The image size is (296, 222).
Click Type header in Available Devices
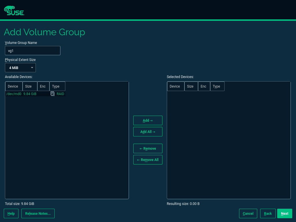(57, 86)
